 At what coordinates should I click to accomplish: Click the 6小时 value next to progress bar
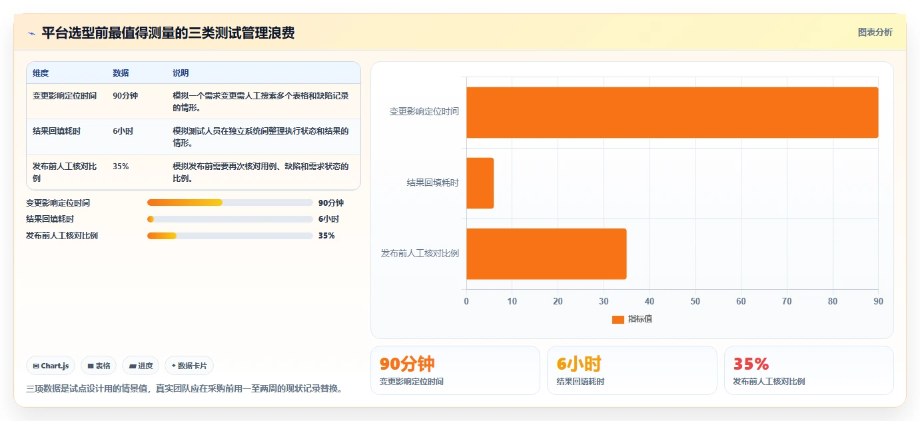(x=329, y=219)
